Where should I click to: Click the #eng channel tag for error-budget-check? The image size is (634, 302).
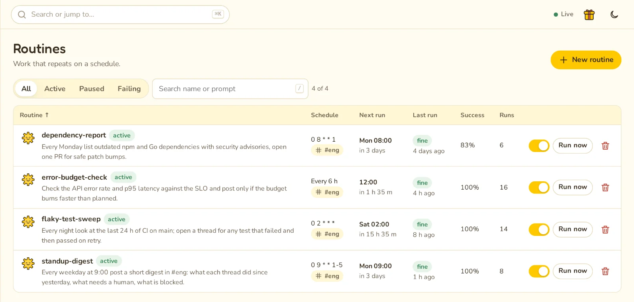point(327,192)
